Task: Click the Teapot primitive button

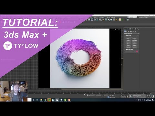Action: (x=128, y=47)
